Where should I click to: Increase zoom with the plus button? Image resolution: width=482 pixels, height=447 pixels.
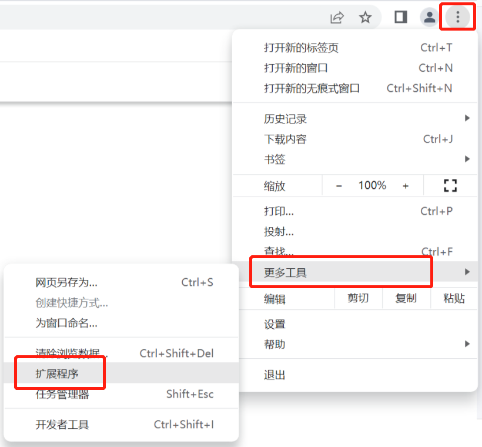coord(406,186)
